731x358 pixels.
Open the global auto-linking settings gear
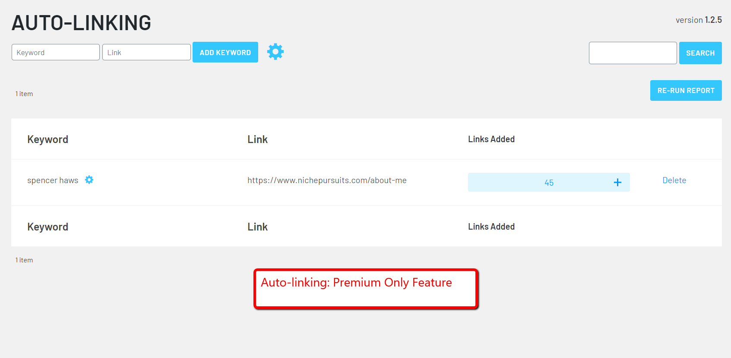275,52
